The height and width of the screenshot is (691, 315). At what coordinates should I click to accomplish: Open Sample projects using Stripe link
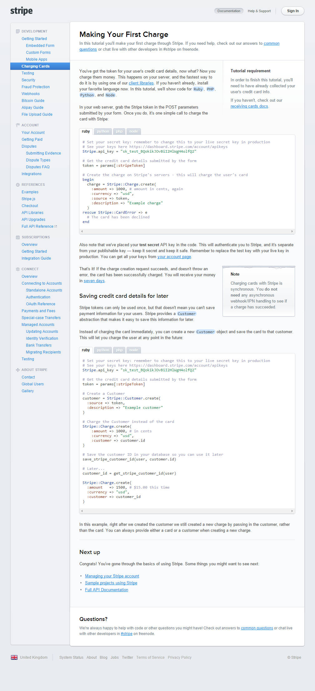(111, 583)
